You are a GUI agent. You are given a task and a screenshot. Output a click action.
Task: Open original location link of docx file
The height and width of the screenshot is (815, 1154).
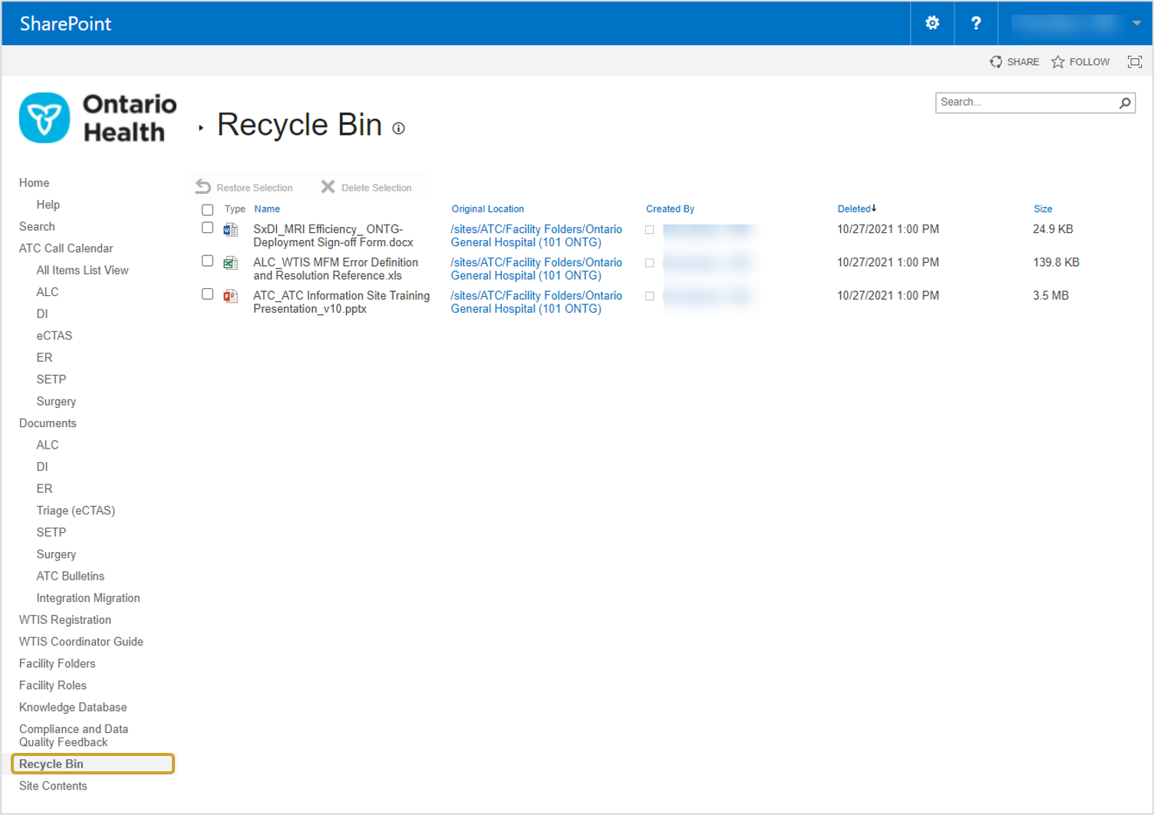click(x=536, y=235)
